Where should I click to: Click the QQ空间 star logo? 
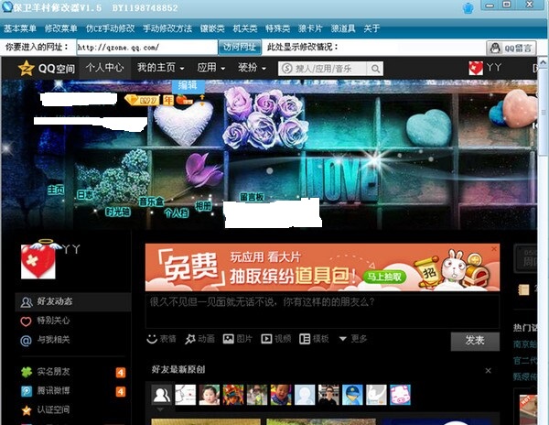tap(27, 68)
